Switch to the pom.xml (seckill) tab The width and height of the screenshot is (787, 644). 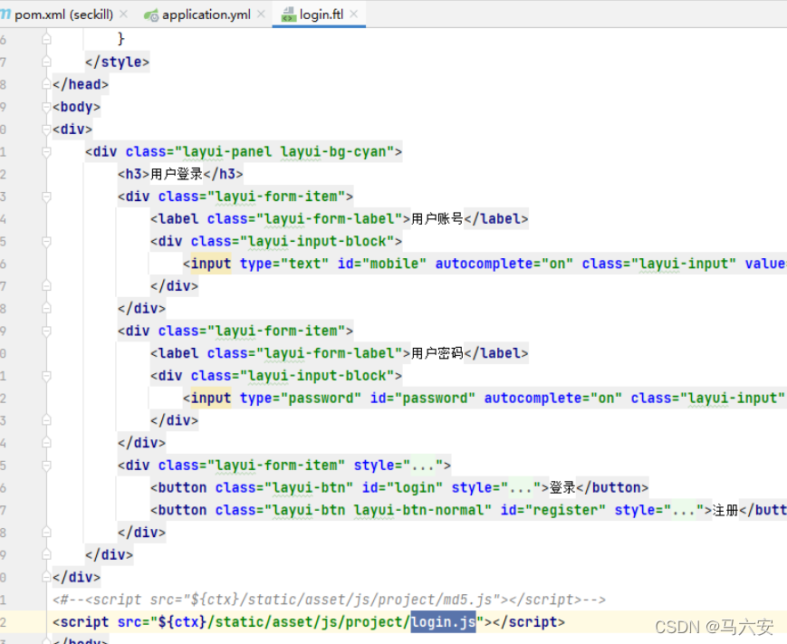coord(63,14)
